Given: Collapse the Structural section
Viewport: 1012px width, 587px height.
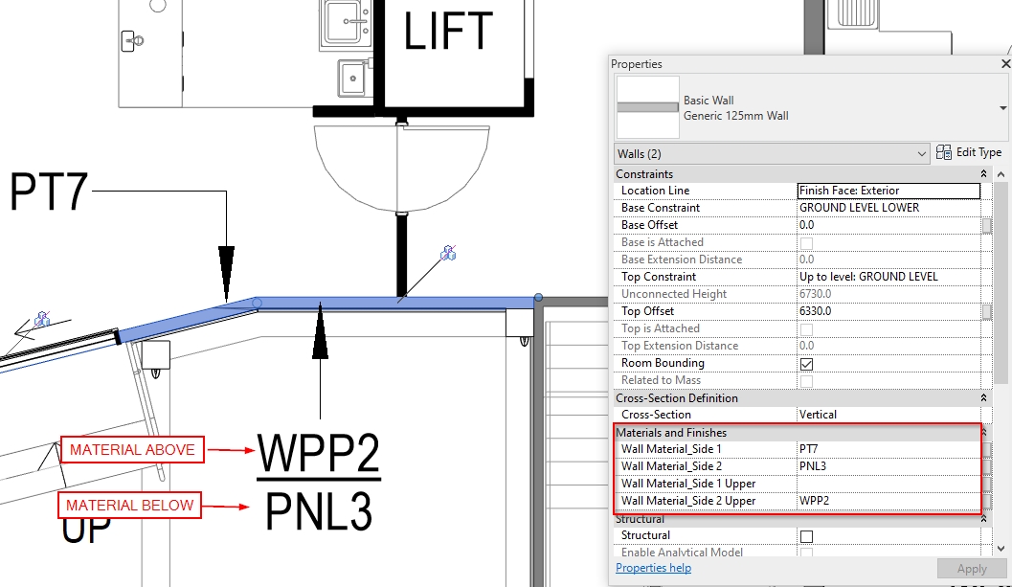Looking at the screenshot, I should [983, 519].
